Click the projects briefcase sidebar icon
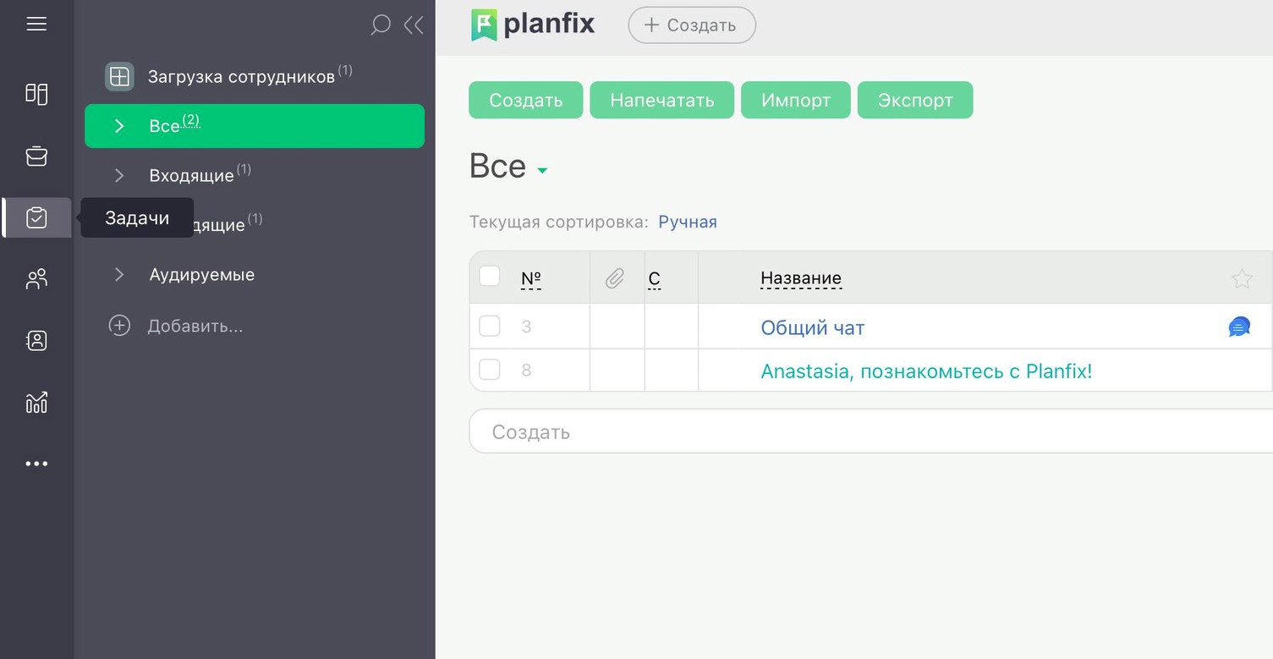The height and width of the screenshot is (659, 1273). point(36,156)
